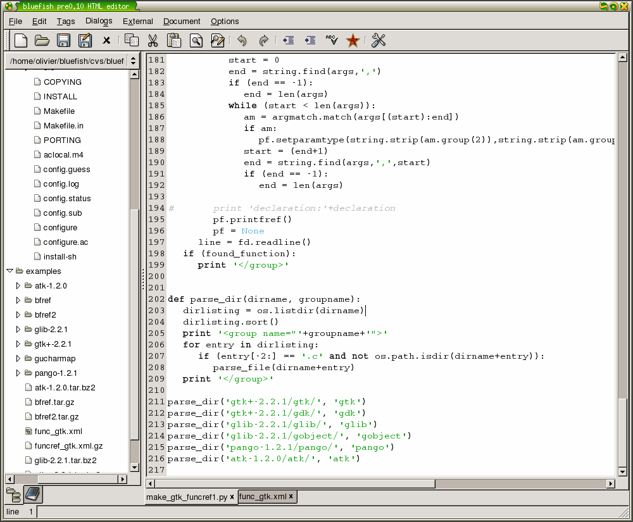Click the Indent toolbar icon
The height and width of the screenshot is (522, 633).
(310, 40)
